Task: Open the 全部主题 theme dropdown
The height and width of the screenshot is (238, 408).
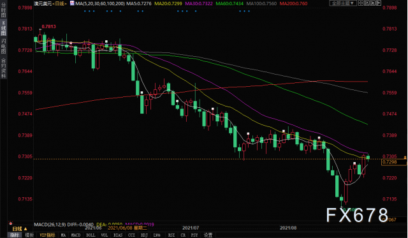Action: [x=343, y=3]
